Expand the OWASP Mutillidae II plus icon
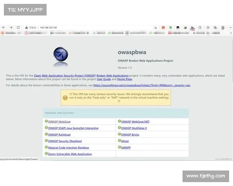 point(119,127)
